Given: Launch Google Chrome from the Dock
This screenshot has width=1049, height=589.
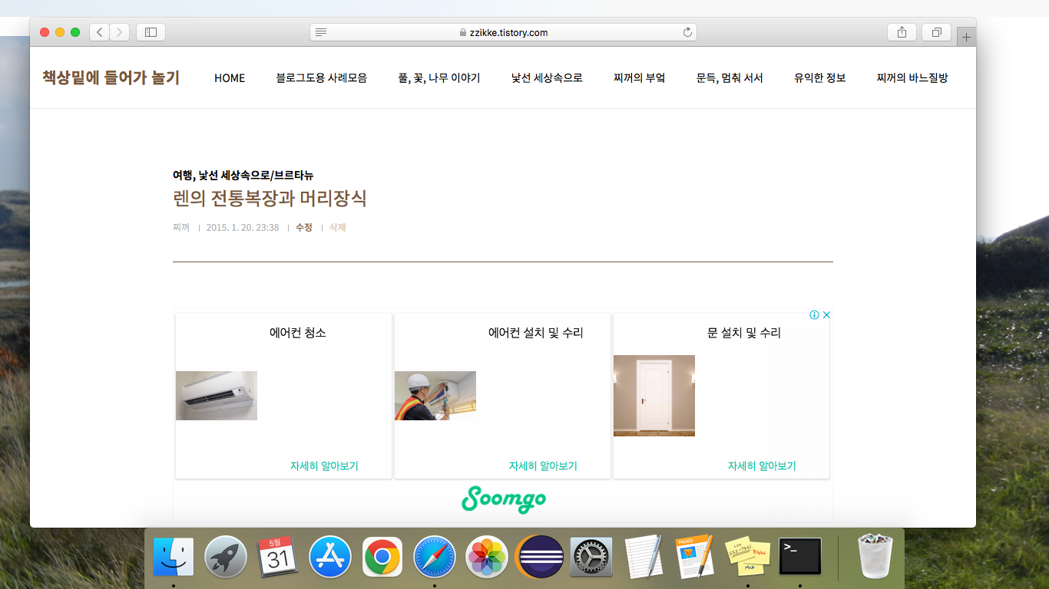Looking at the screenshot, I should click(x=382, y=557).
